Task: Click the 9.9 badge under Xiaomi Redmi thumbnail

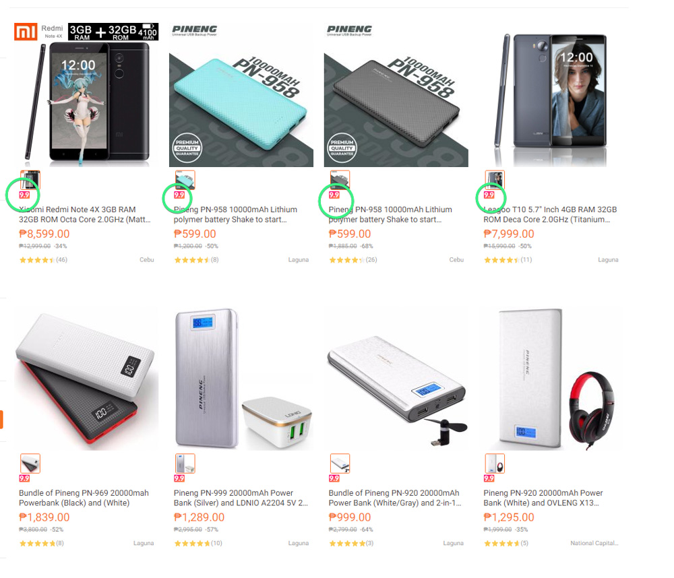Action: pyautogui.click(x=24, y=195)
